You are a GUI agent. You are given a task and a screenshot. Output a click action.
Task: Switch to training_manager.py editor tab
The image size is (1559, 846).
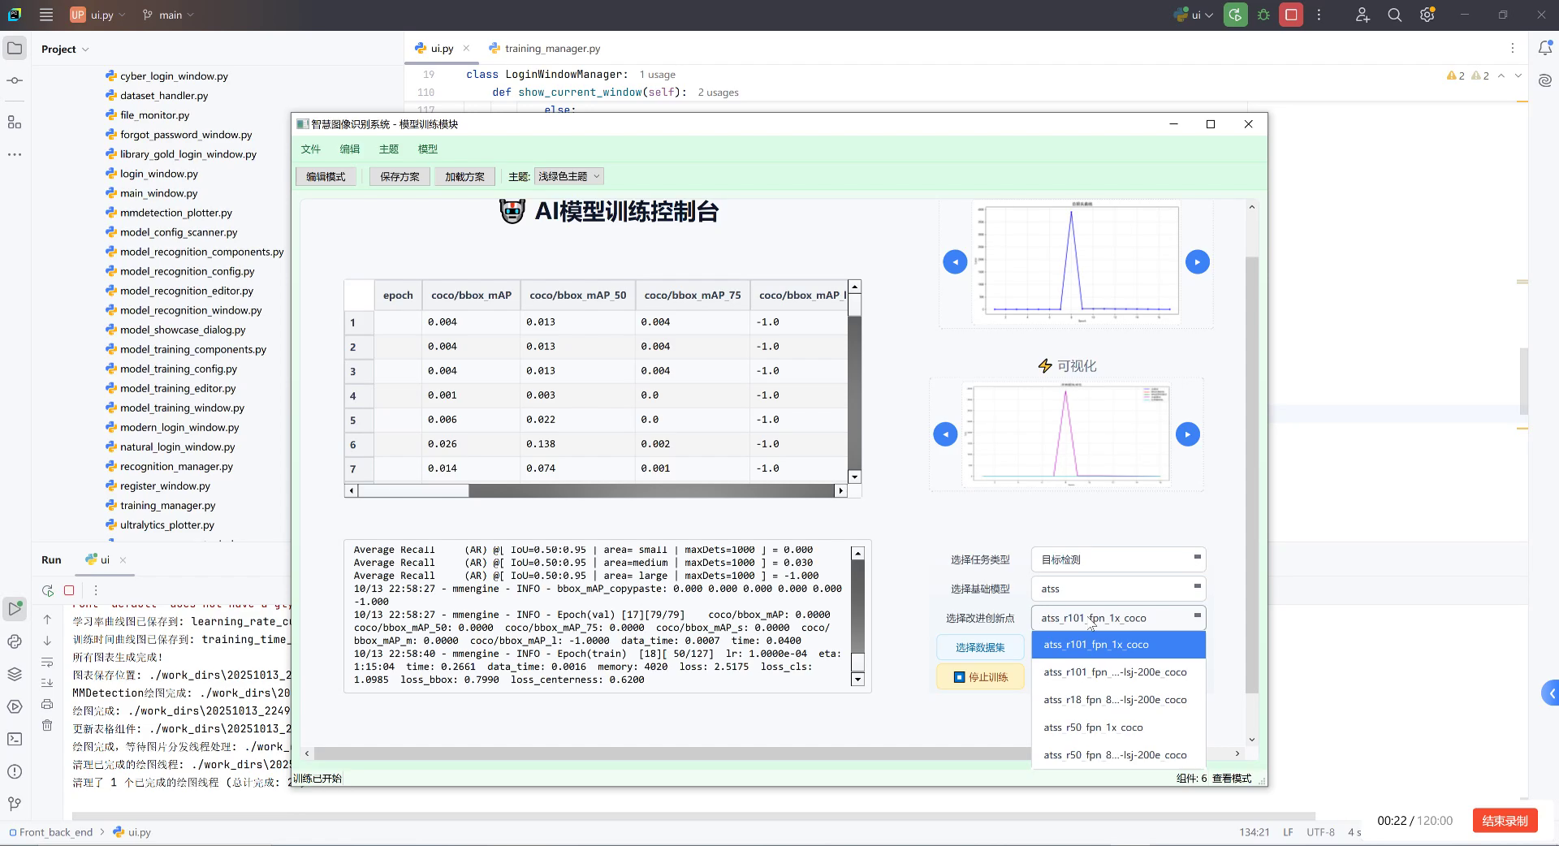point(544,49)
